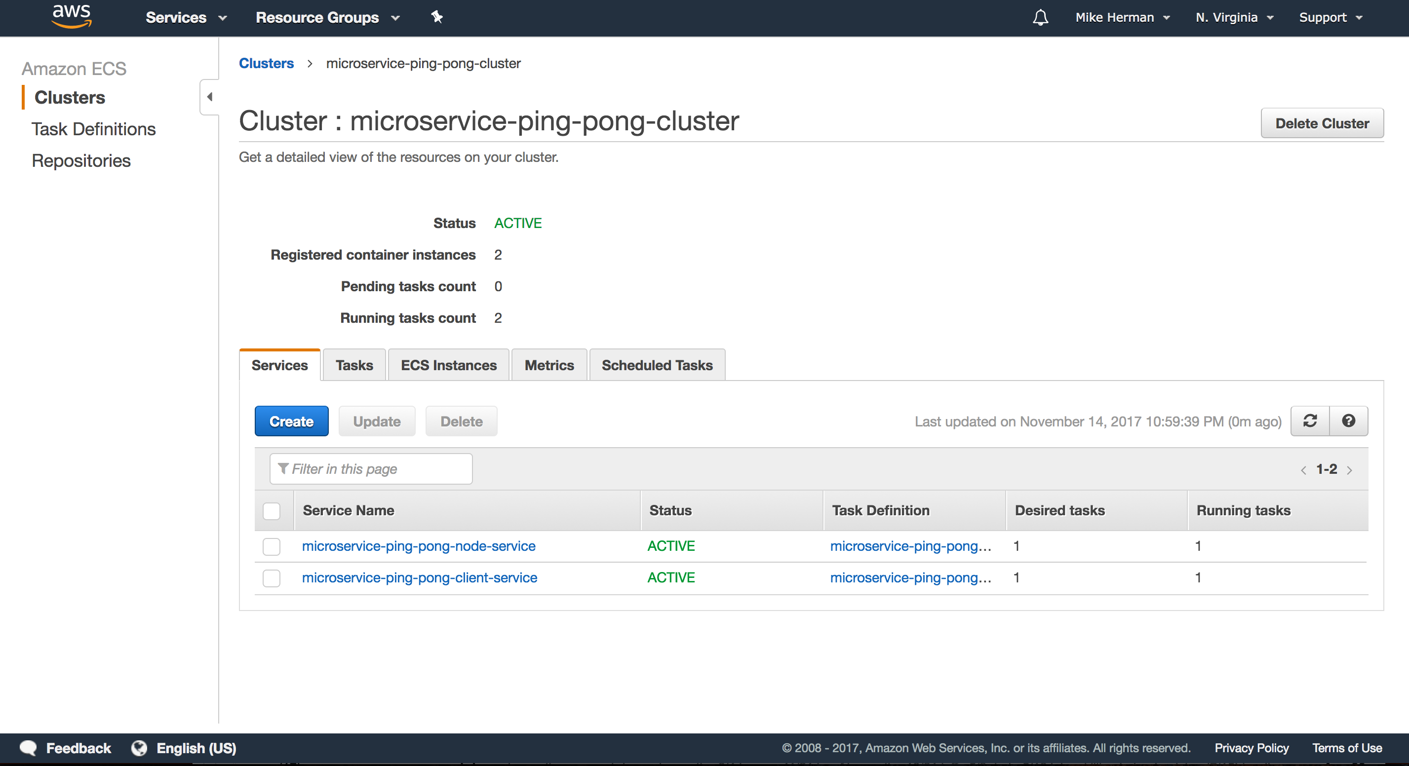This screenshot has height=766, width=1409.
Task: Select all services via header checkbox
Action: point(272,511)
